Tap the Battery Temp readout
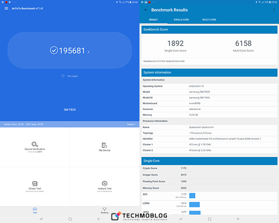 pos(14,125)
